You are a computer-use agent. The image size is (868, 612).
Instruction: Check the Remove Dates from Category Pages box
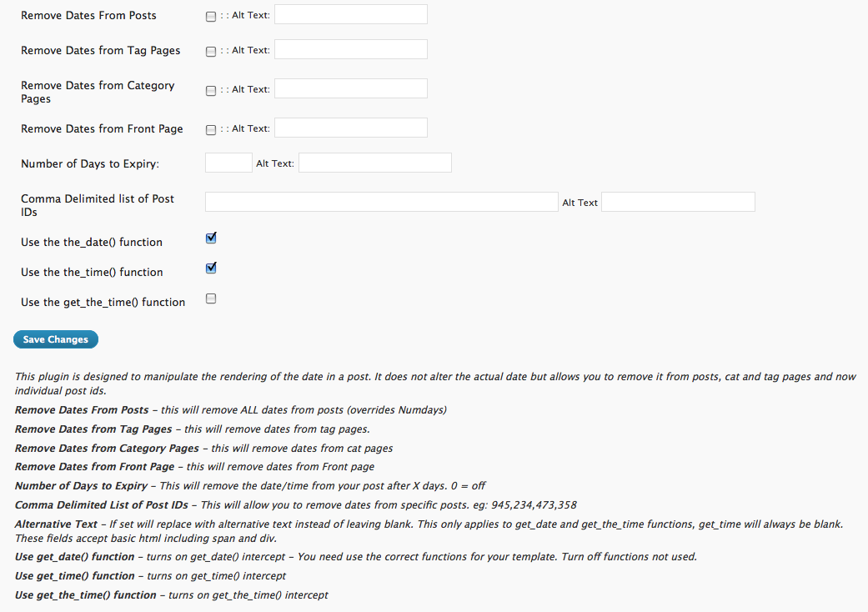coord(210,91)
